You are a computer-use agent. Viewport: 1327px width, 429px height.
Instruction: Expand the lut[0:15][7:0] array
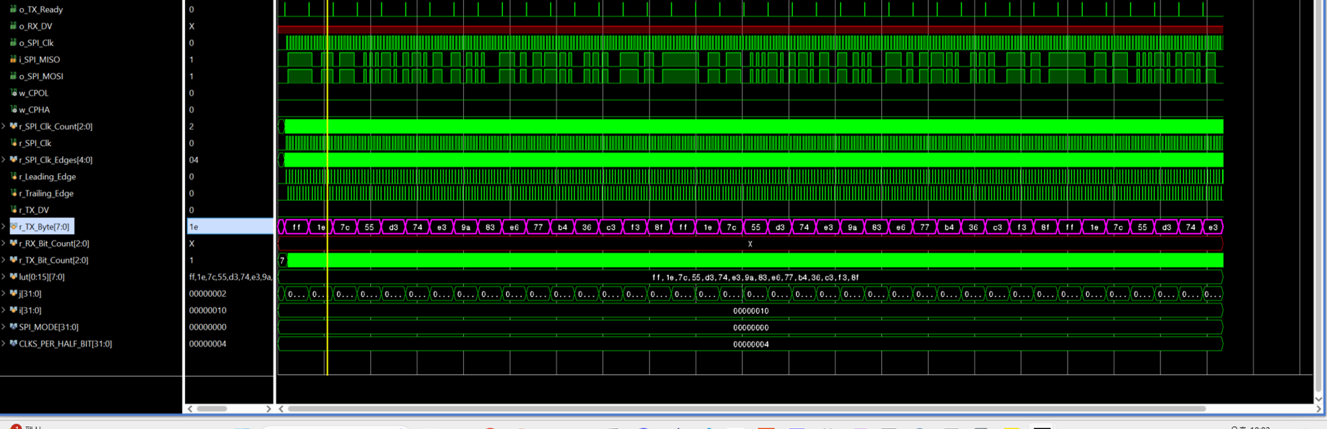tap(4, 276)
